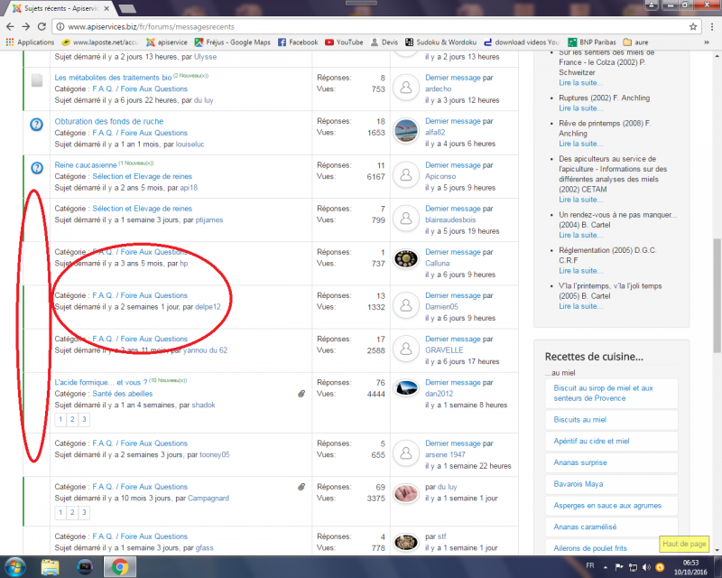Click the question icon beside Obturation des fonds de ruche
722x578 pixels.
(x=36, y=124)
